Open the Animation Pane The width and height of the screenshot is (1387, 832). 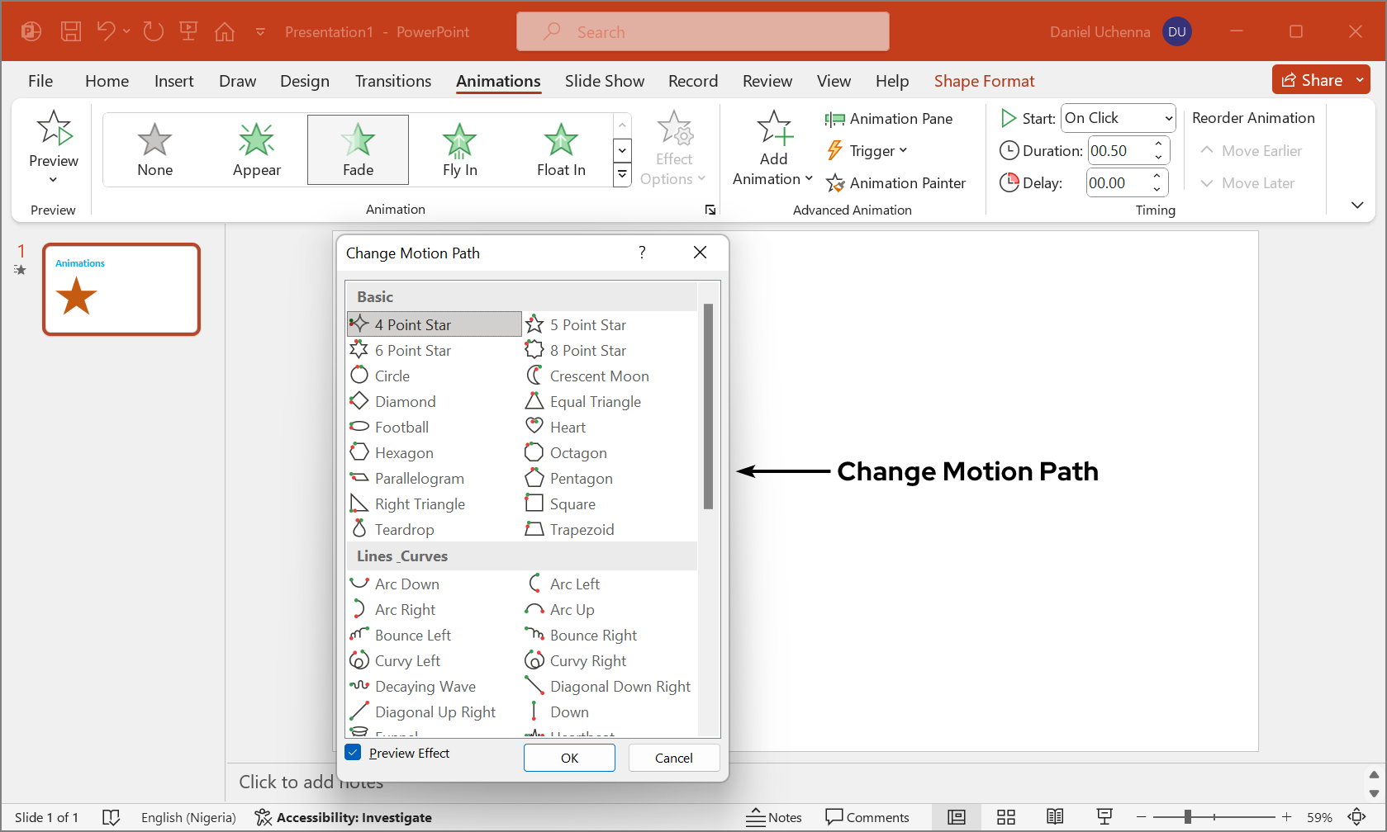point(889,119)
